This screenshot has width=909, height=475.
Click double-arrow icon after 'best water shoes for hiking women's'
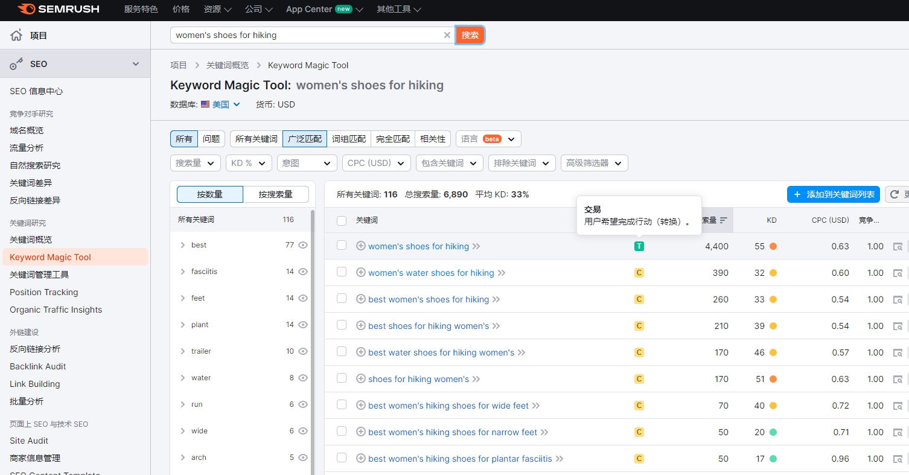[x=521, y=352]
